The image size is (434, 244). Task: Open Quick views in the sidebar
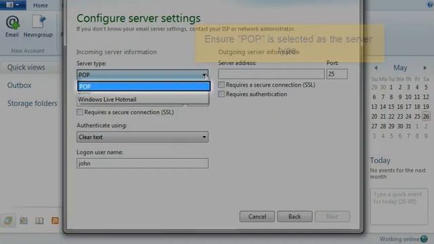pyautogui.click(x=26, y=67)
